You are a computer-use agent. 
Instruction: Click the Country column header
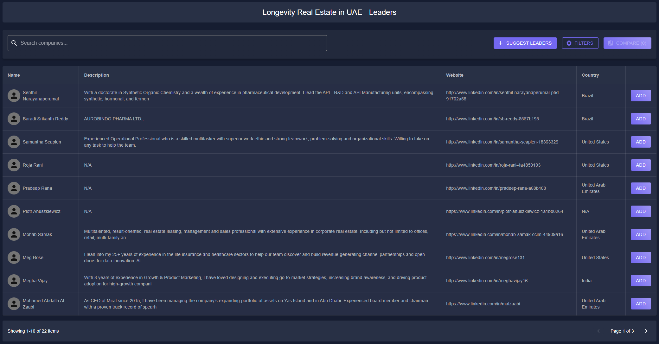point(590,75)
